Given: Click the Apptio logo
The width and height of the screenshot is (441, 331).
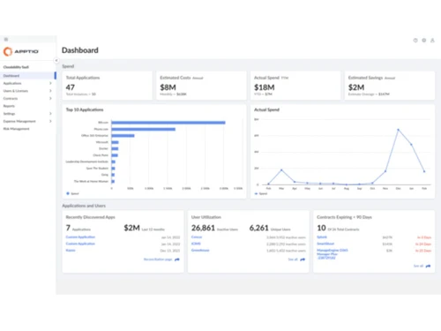Looking at the screenshot, I should [x=20, y=51].
